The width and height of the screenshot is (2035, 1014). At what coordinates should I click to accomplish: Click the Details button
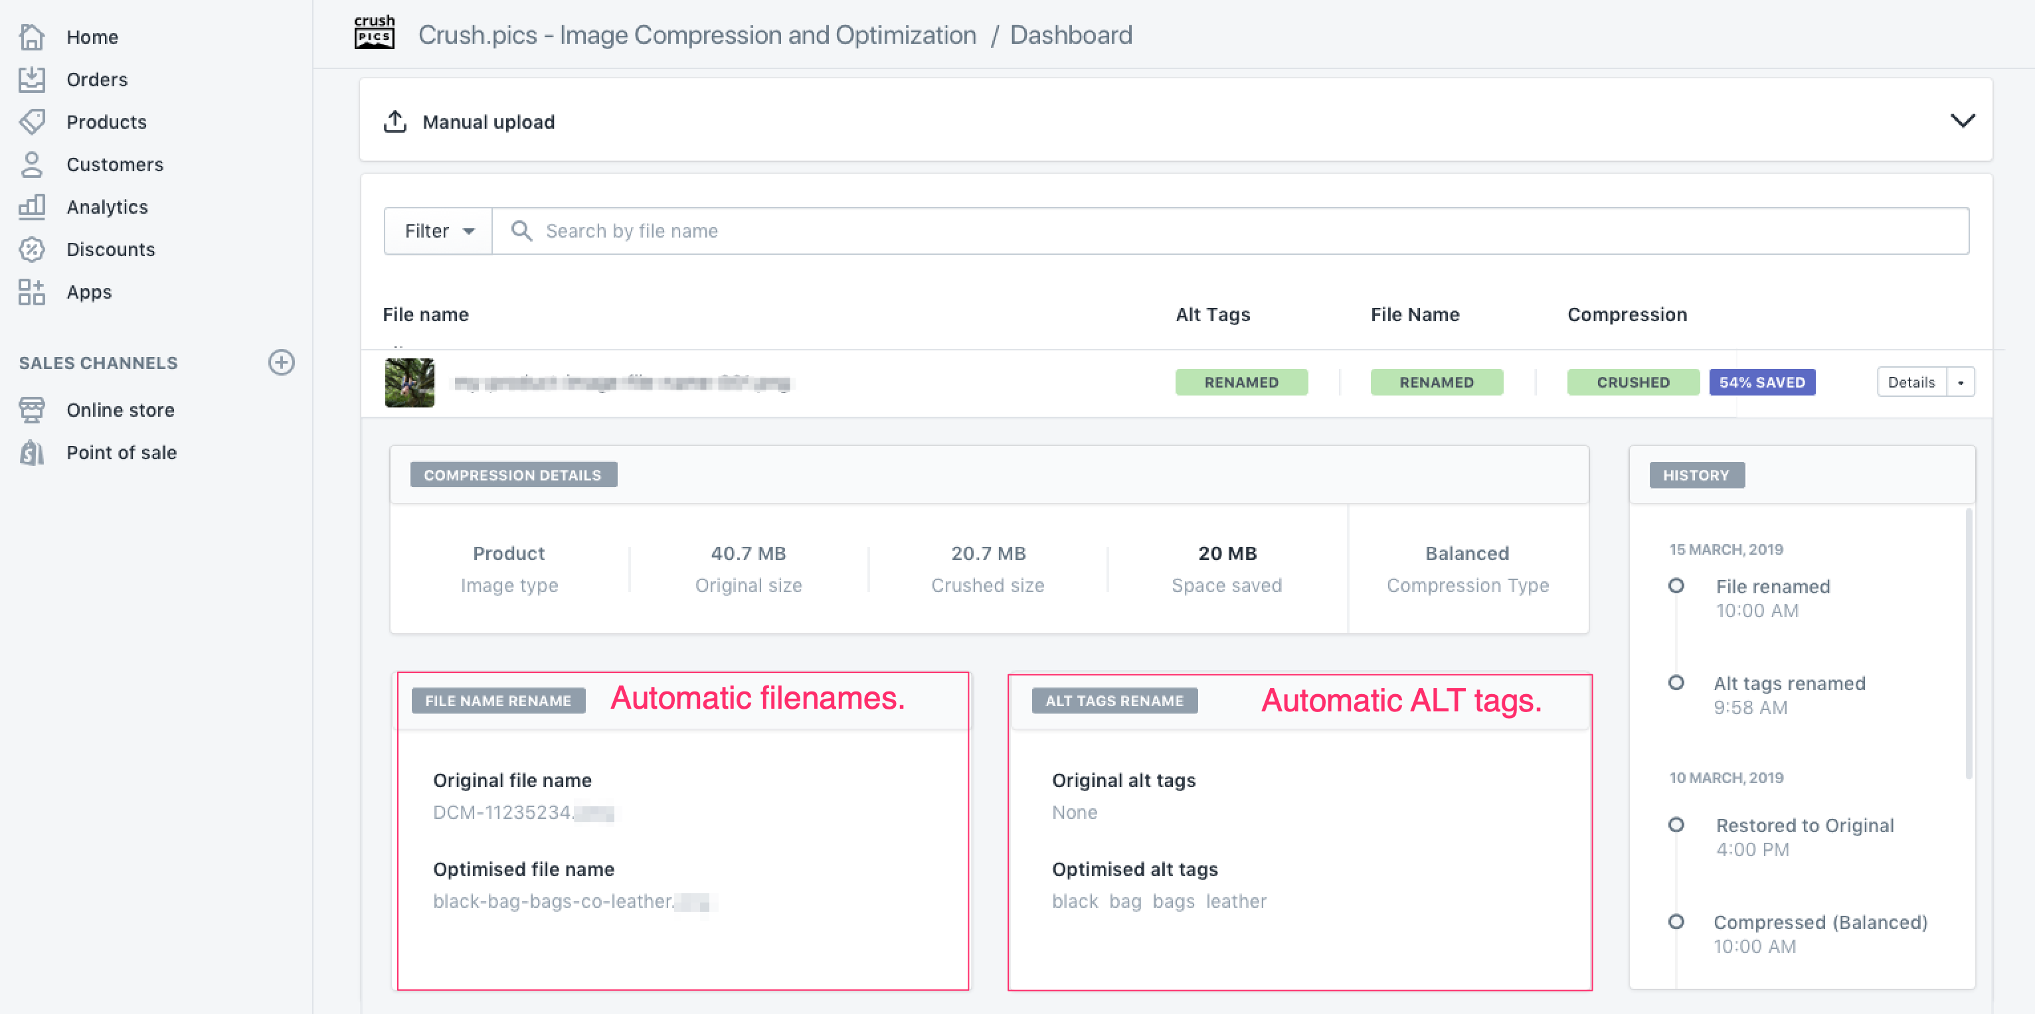pos(1911,383)
